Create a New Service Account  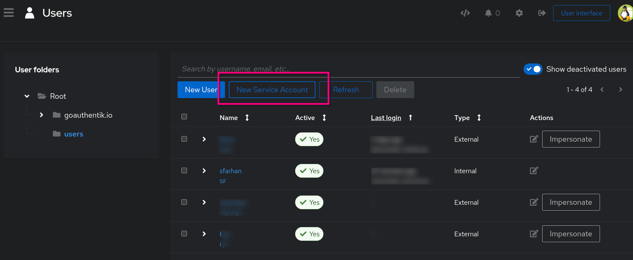(x=272, y=90)
